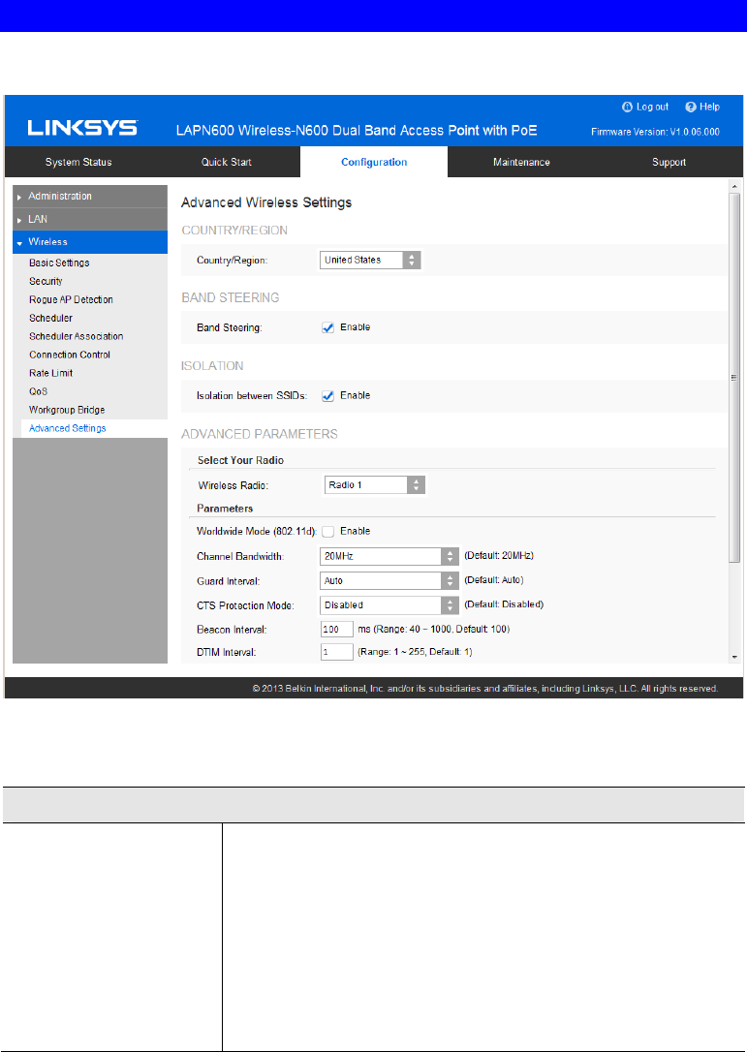747x1052 pixels.
Task: Open the Guard Interval dropdown
Action: pyautogui.click(x=389, y=581)
